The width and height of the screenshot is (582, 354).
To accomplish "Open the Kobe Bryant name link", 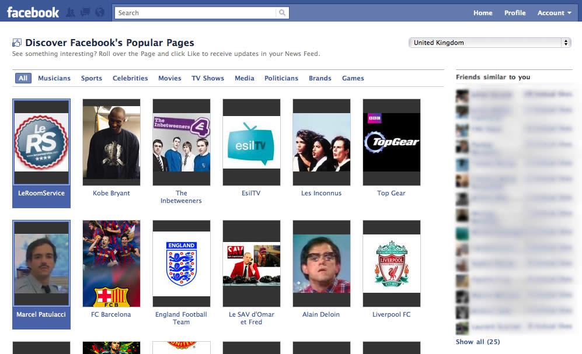I will 111,193.
